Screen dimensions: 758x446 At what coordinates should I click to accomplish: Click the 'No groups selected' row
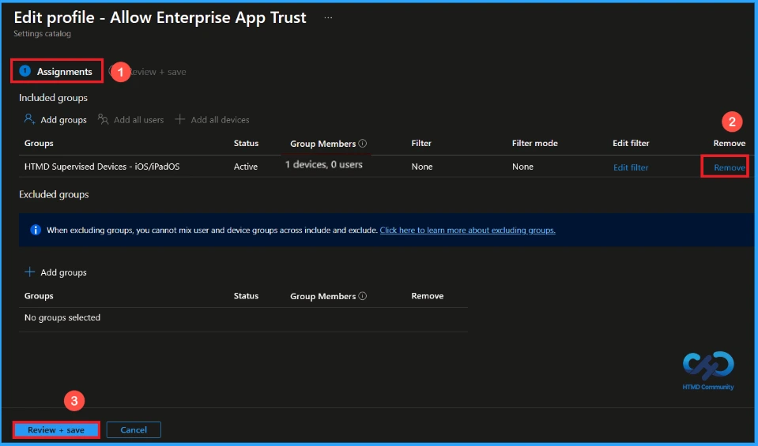[x=243, y=317]
